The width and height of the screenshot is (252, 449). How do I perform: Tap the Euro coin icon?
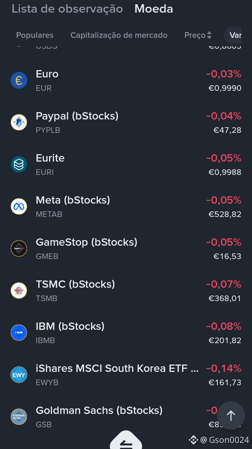[x=19, y=80]
